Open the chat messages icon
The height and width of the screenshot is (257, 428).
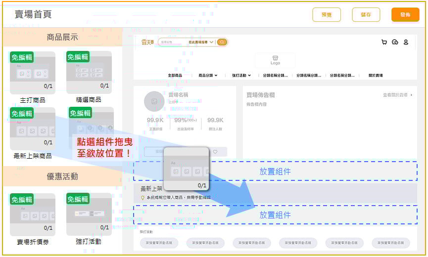click(x=395, y=43)
